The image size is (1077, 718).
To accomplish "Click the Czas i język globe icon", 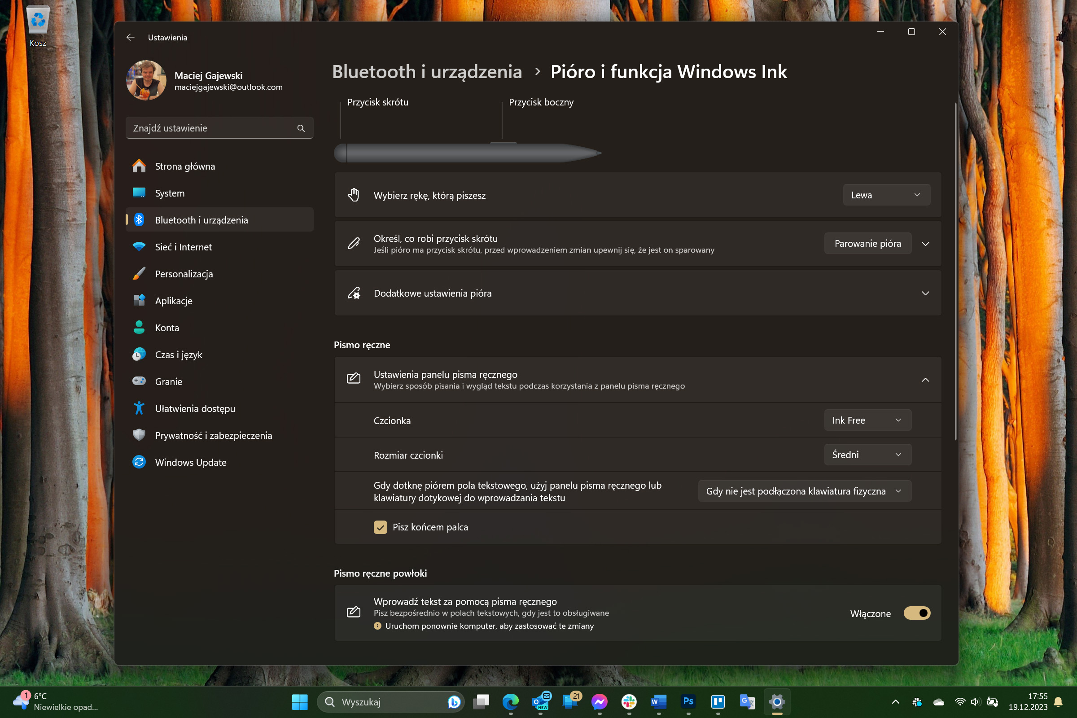I will tap(139, 355).
